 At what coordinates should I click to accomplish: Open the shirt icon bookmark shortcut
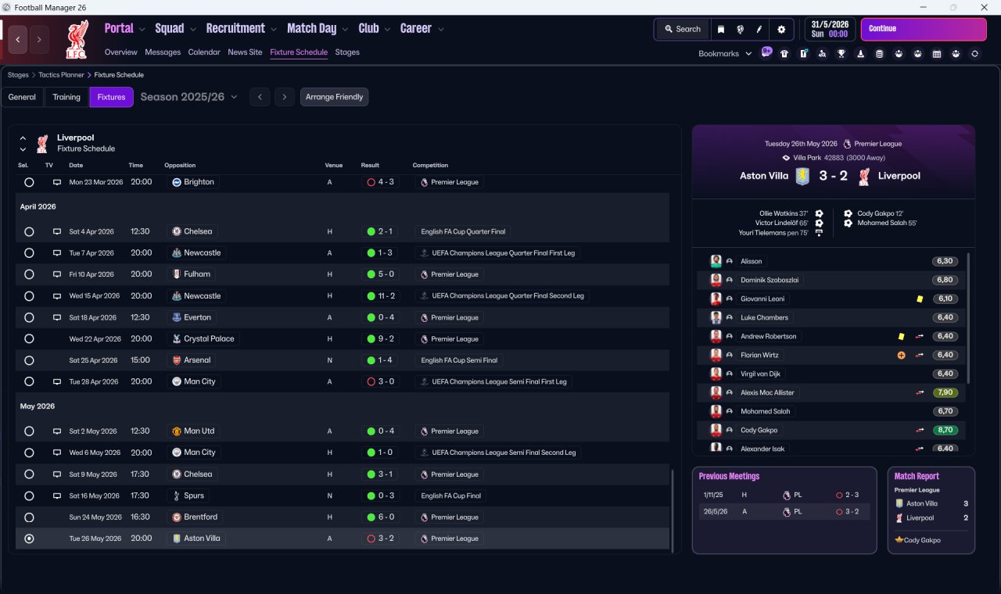coord(784,54)
